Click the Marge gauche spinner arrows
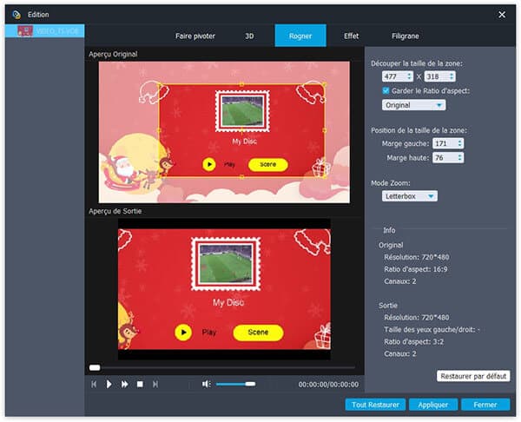Image resolution: width=521 pixels, height=422 pixels. point(460,142)
